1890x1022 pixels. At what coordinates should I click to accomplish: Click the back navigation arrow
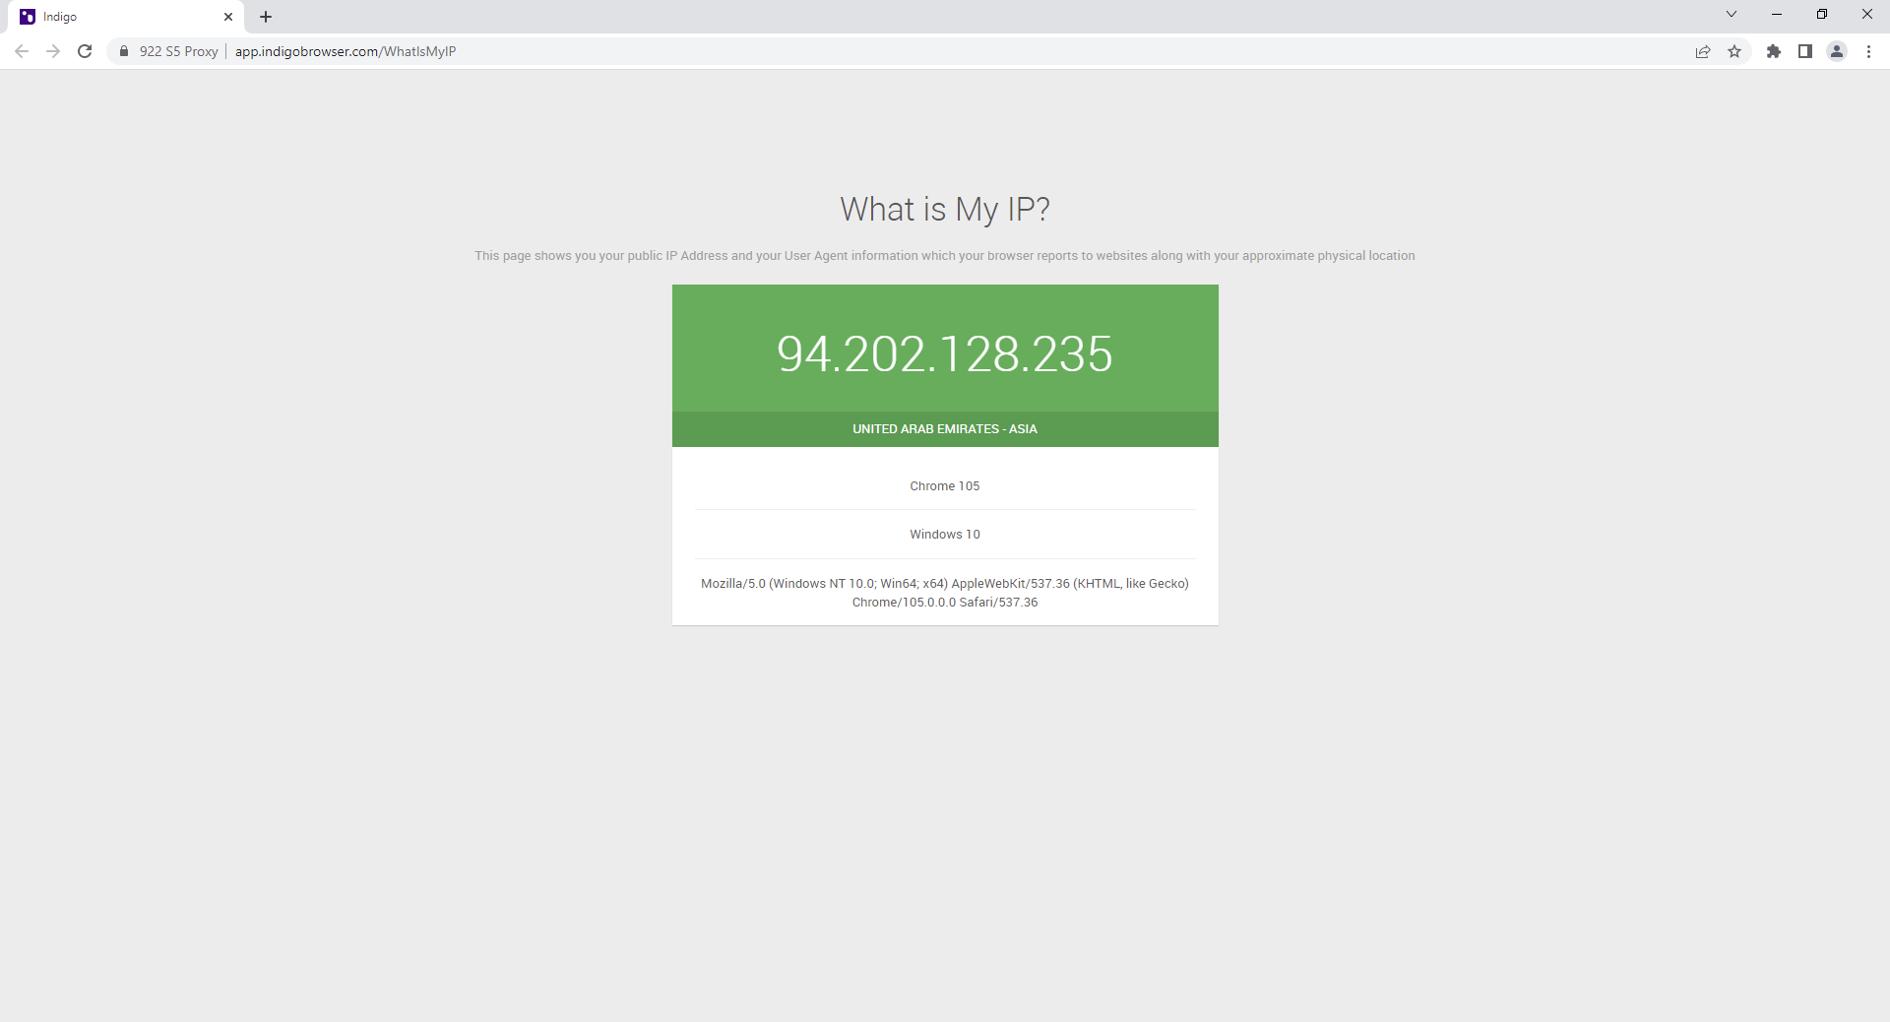[22, 51]
